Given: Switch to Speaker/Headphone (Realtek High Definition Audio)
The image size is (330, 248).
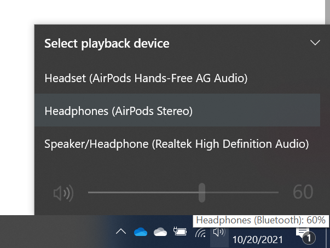Looking at the screenshot, I should pyautogui.click(x=177, y=144).
